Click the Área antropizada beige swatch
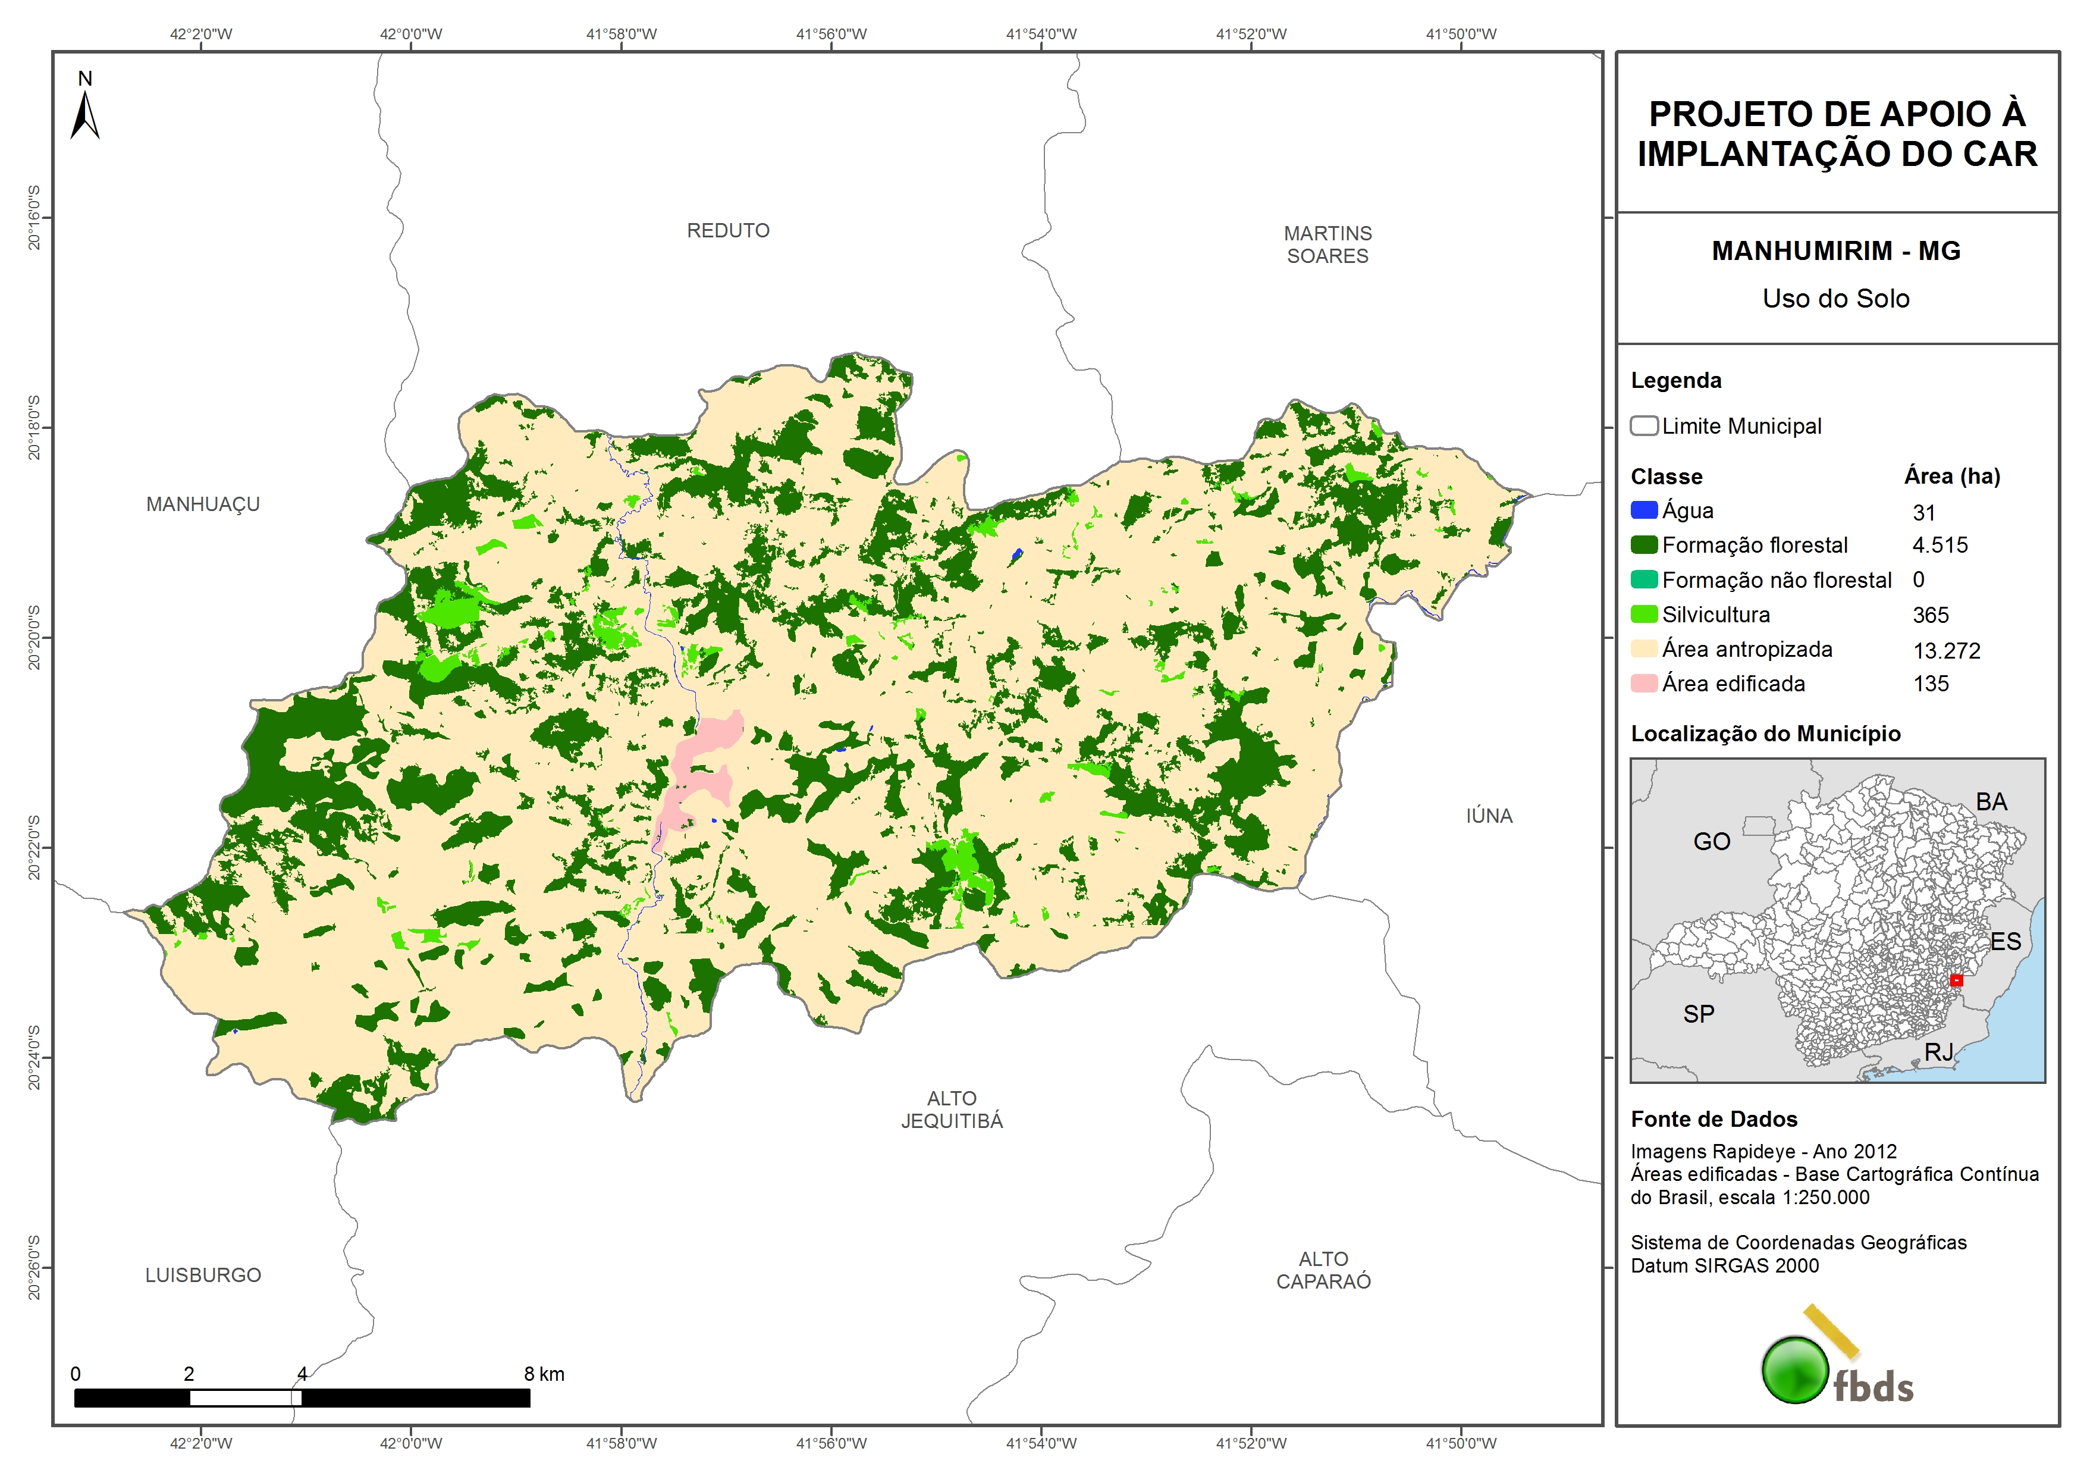This screenshot has width=2087, height=1476. click(x=1643, y=648)
